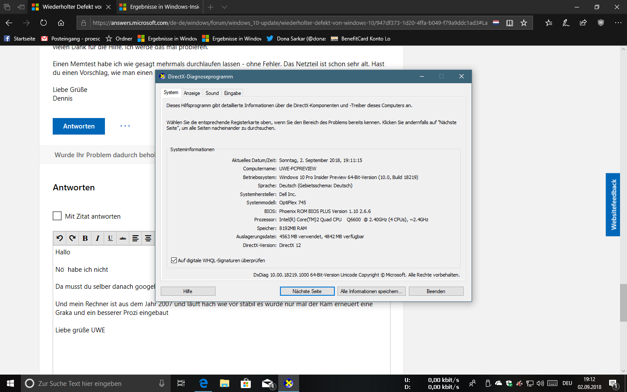Open Microsoft Store from taskbar
This screenshot has height=392, width=627.
tap(246, 383)
